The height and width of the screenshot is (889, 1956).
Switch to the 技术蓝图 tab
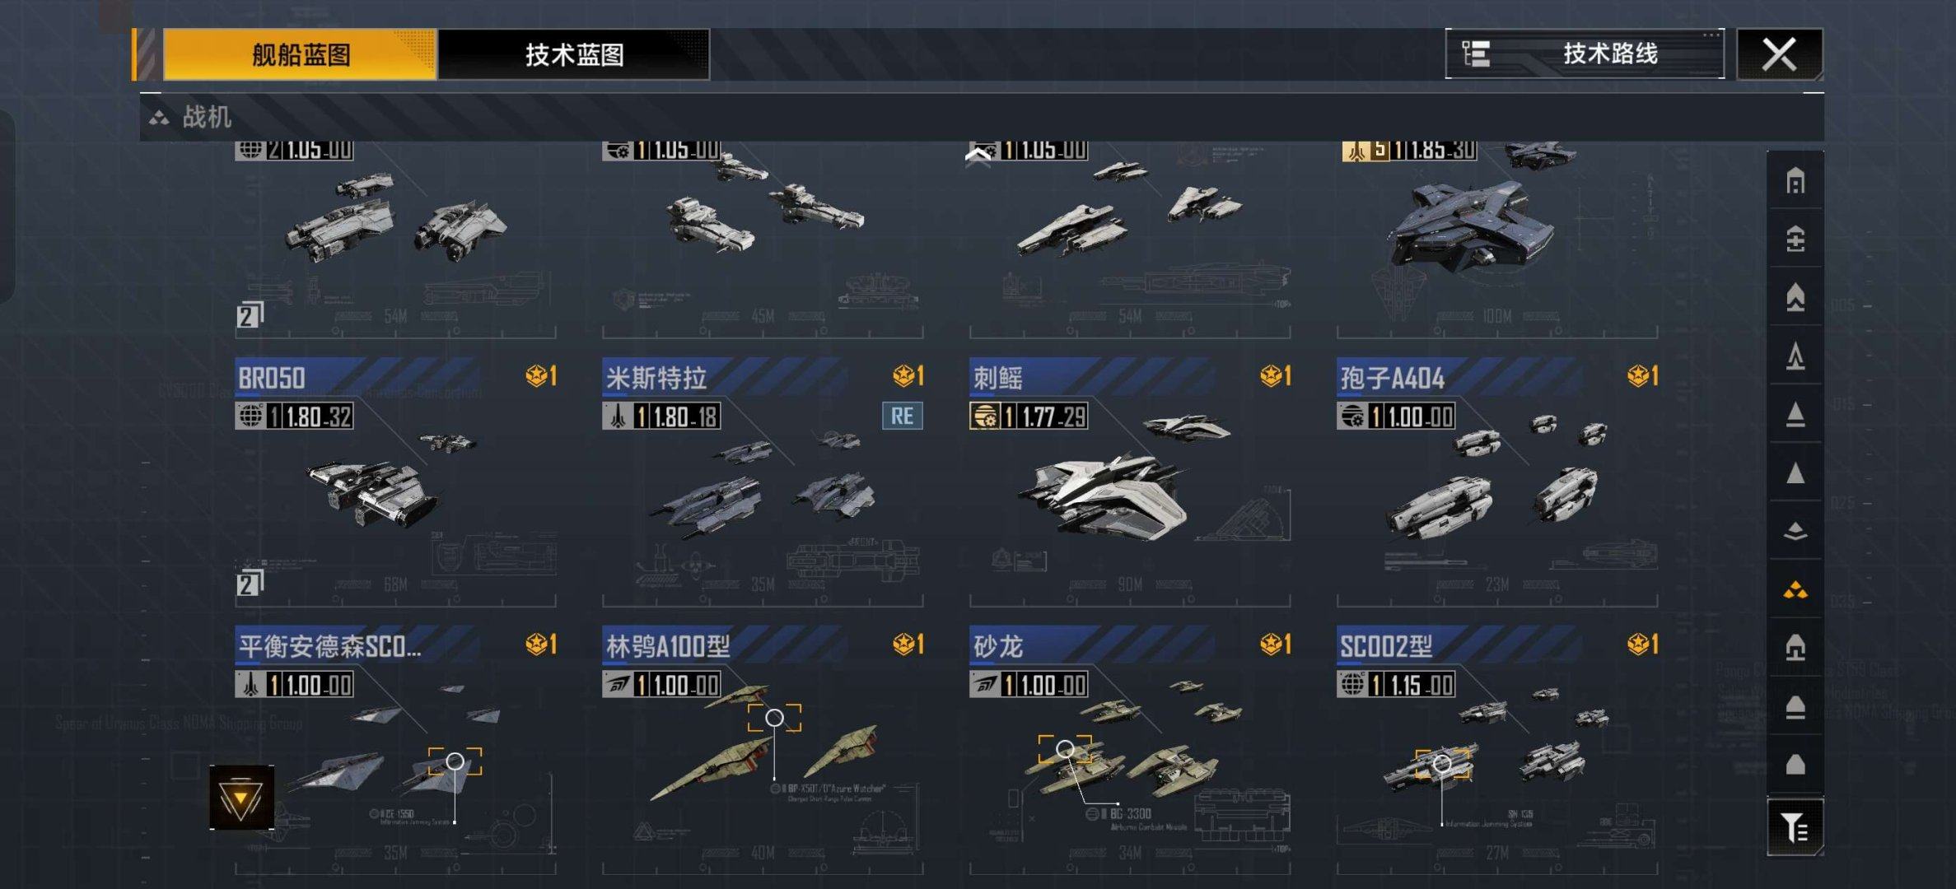574,54
